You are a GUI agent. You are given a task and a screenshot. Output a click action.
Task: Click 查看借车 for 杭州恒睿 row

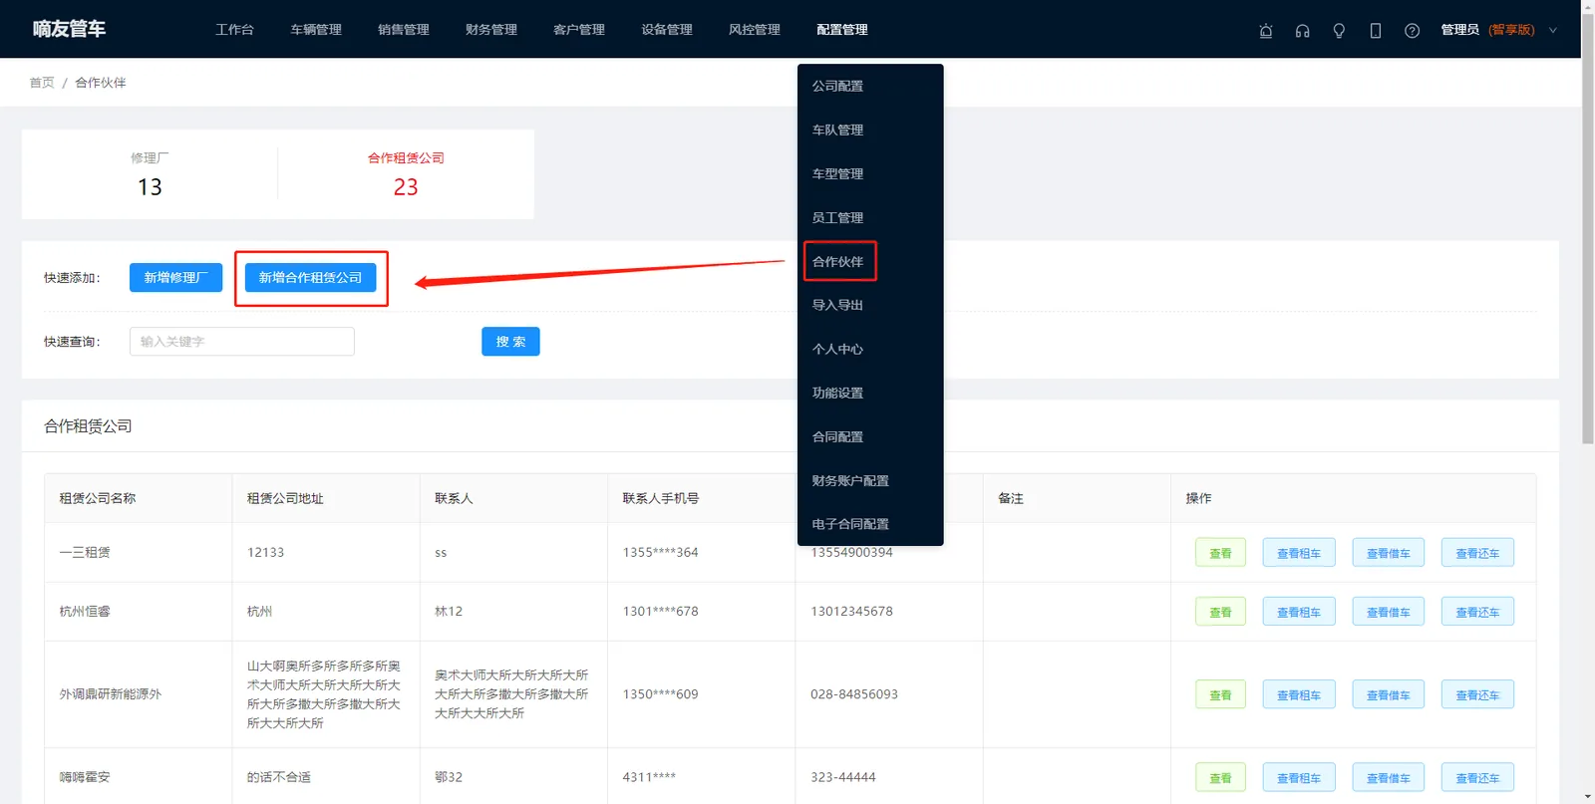pyautogui.click(x=1389, y=612)
